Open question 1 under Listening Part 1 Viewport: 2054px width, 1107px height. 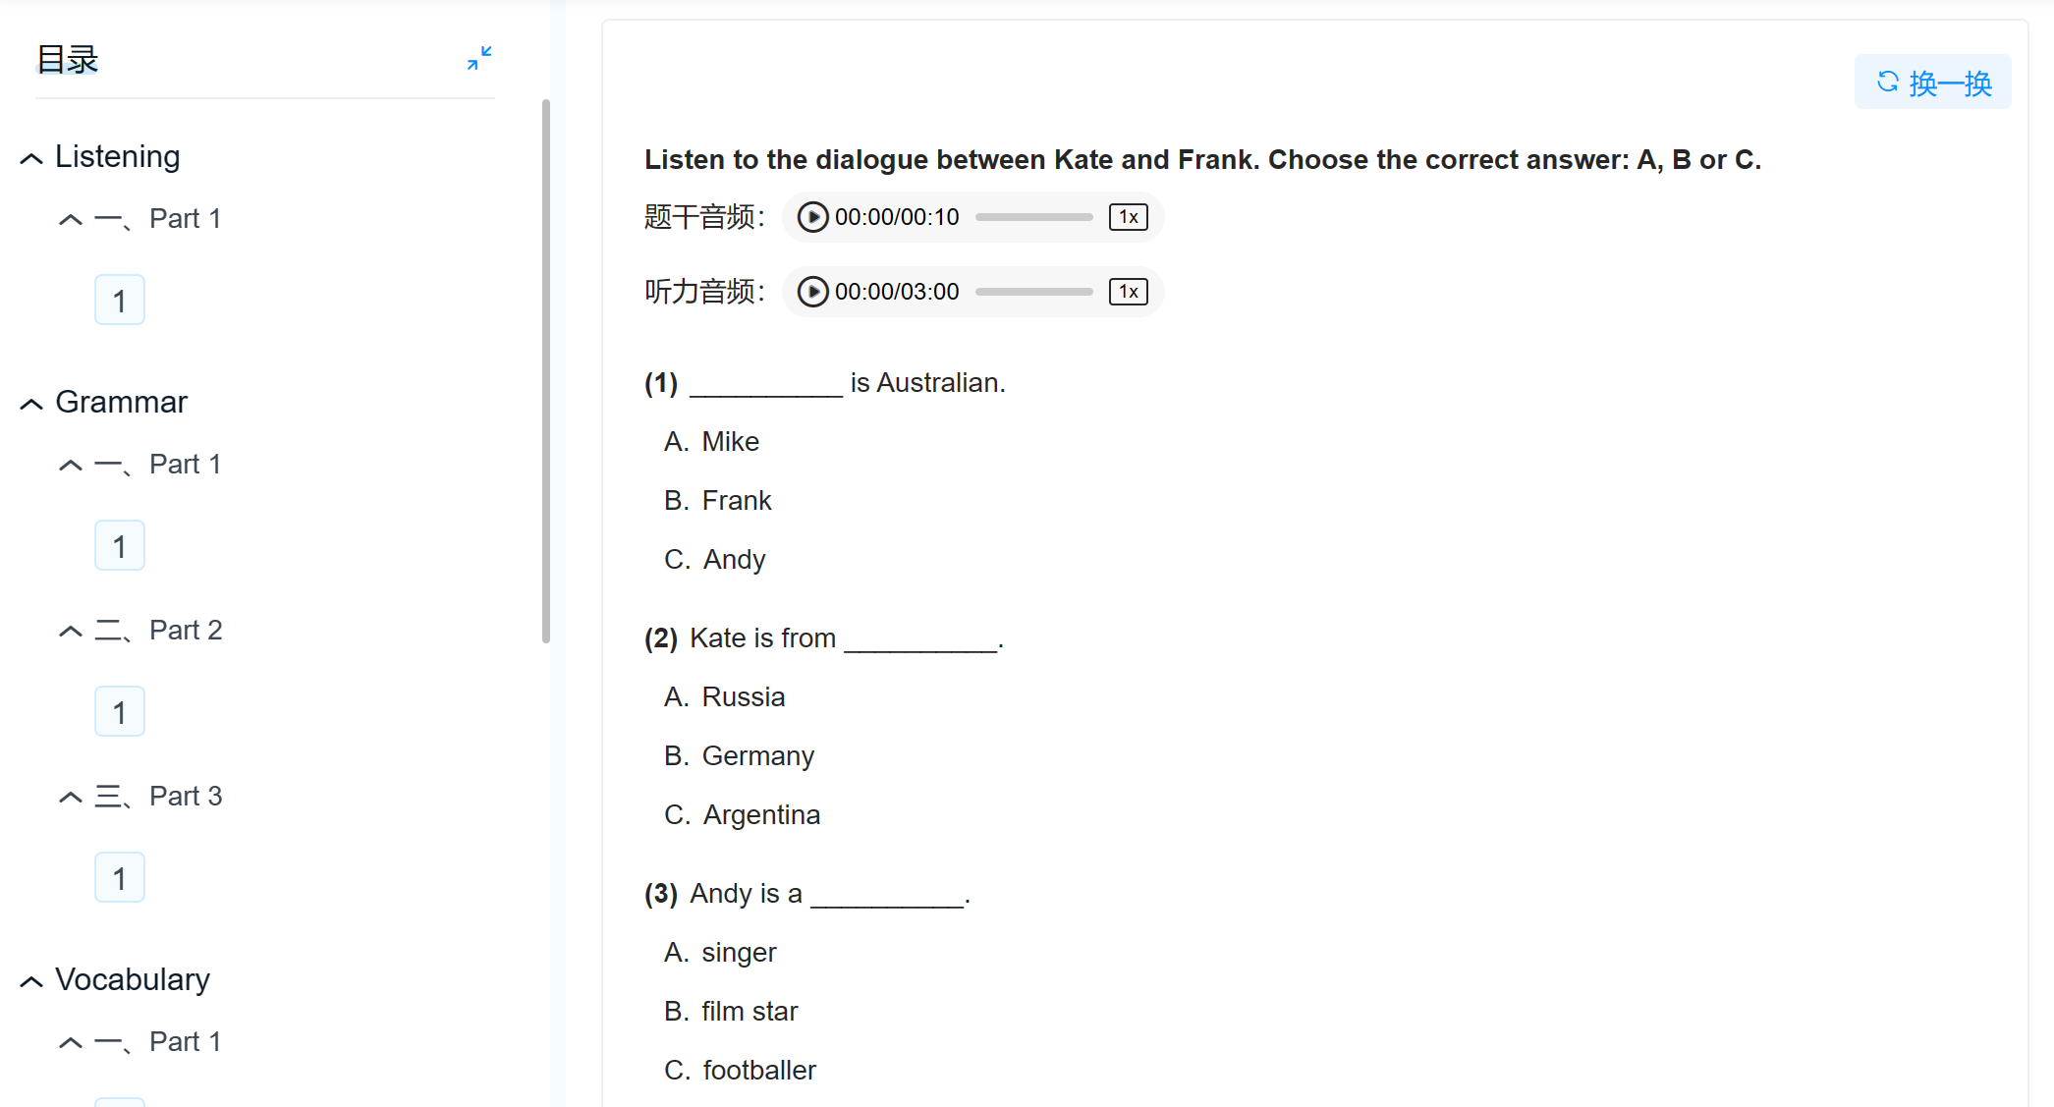click(x=120, y=300)
